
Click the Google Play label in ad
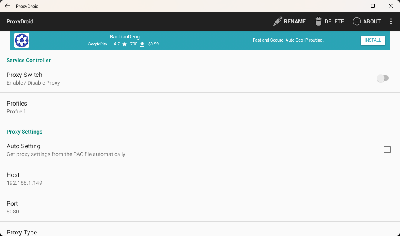pos(97,44)
